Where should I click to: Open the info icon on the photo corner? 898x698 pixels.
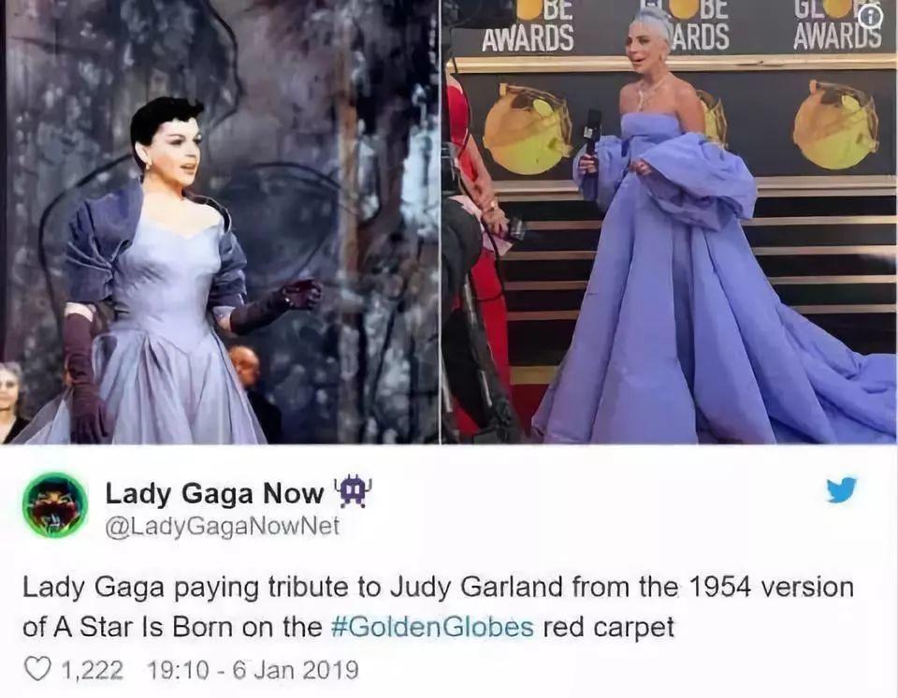[x=870, y=18]
